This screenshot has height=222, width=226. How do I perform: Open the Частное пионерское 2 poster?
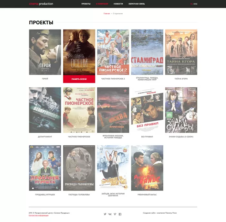[x=113, y=52]
